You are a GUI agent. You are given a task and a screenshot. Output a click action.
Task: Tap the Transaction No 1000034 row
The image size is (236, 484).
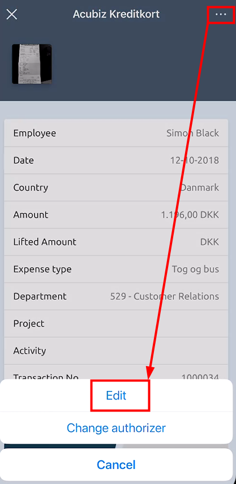pyautogui.click(x=116, y=372)
